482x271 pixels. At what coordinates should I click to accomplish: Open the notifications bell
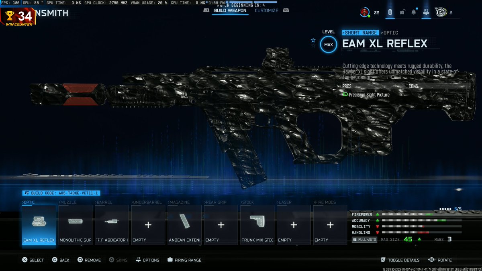point(414,12)
